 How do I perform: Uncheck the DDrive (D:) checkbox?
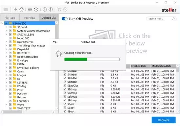tap(6, 23)
